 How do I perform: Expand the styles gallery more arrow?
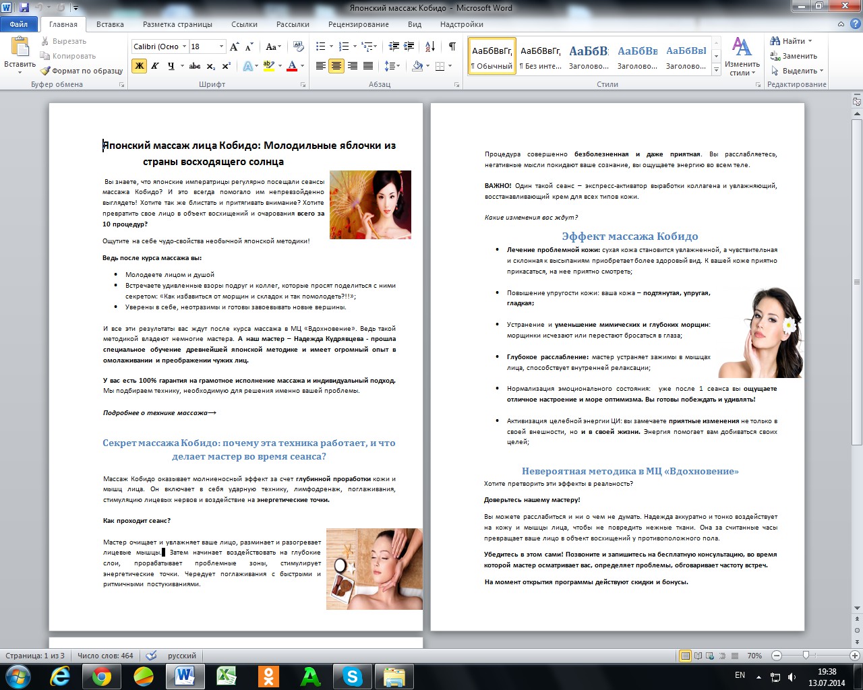[x=716, y=69]
